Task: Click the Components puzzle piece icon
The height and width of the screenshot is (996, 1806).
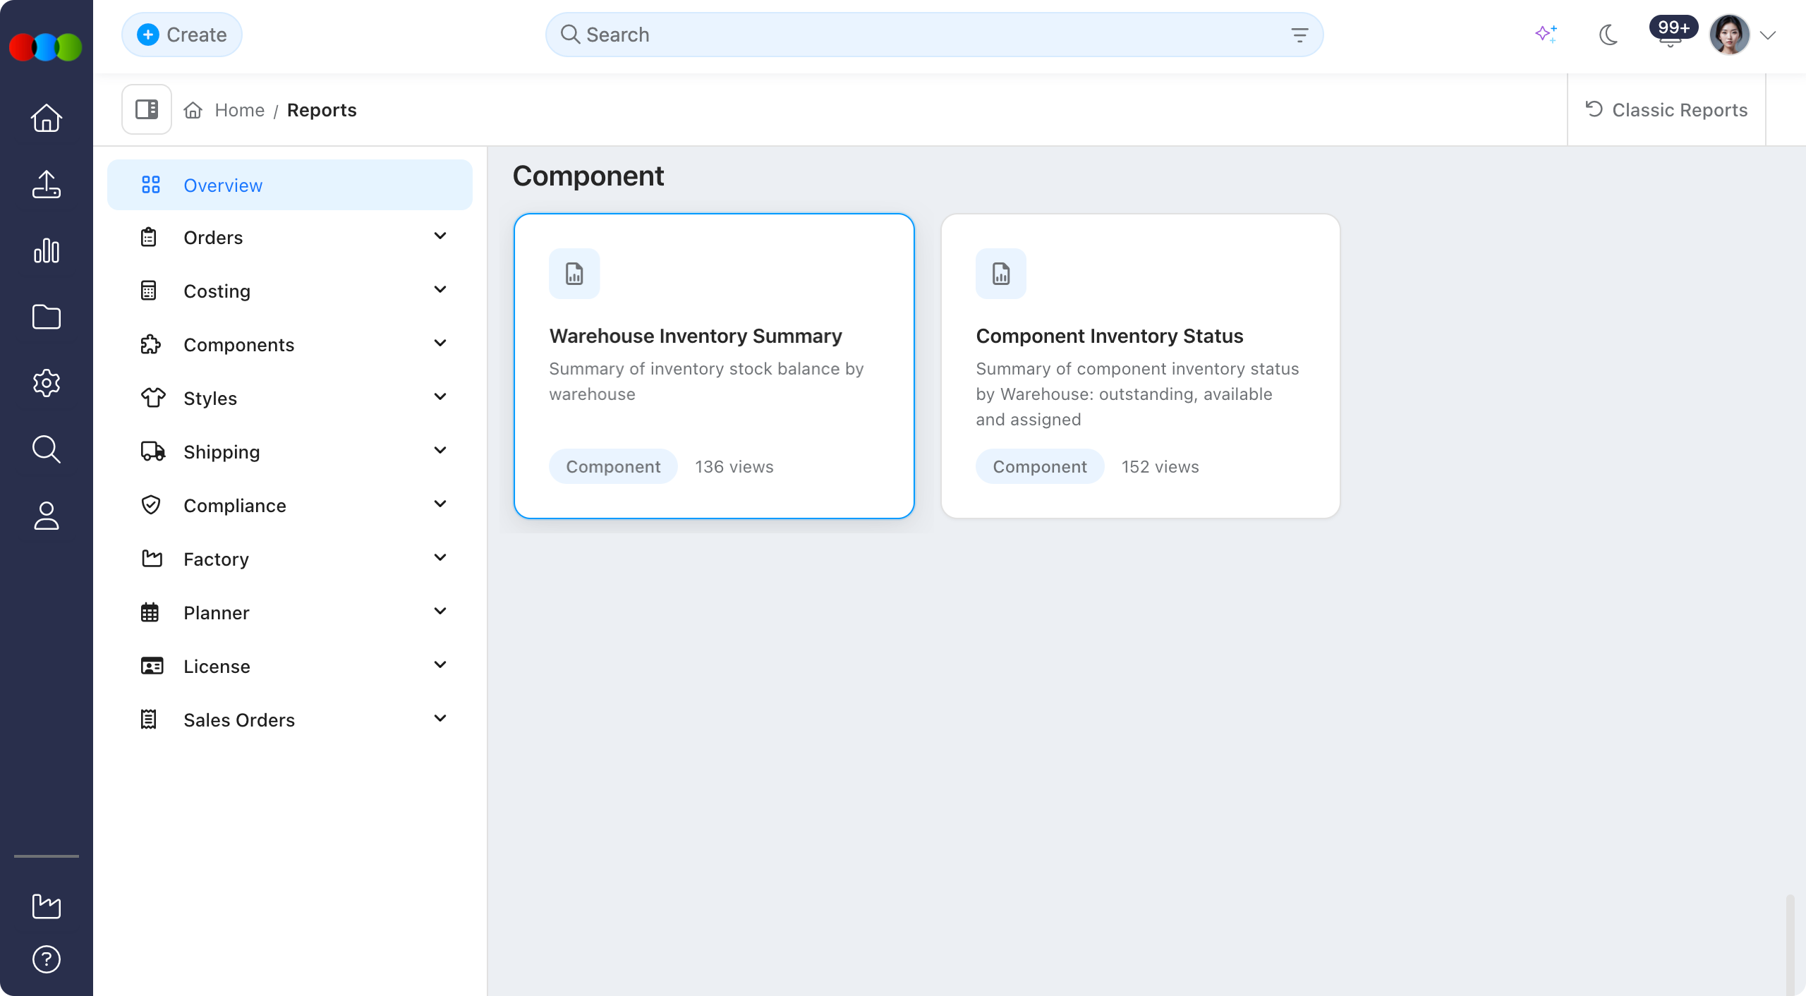Action: [x=150, y=344]
